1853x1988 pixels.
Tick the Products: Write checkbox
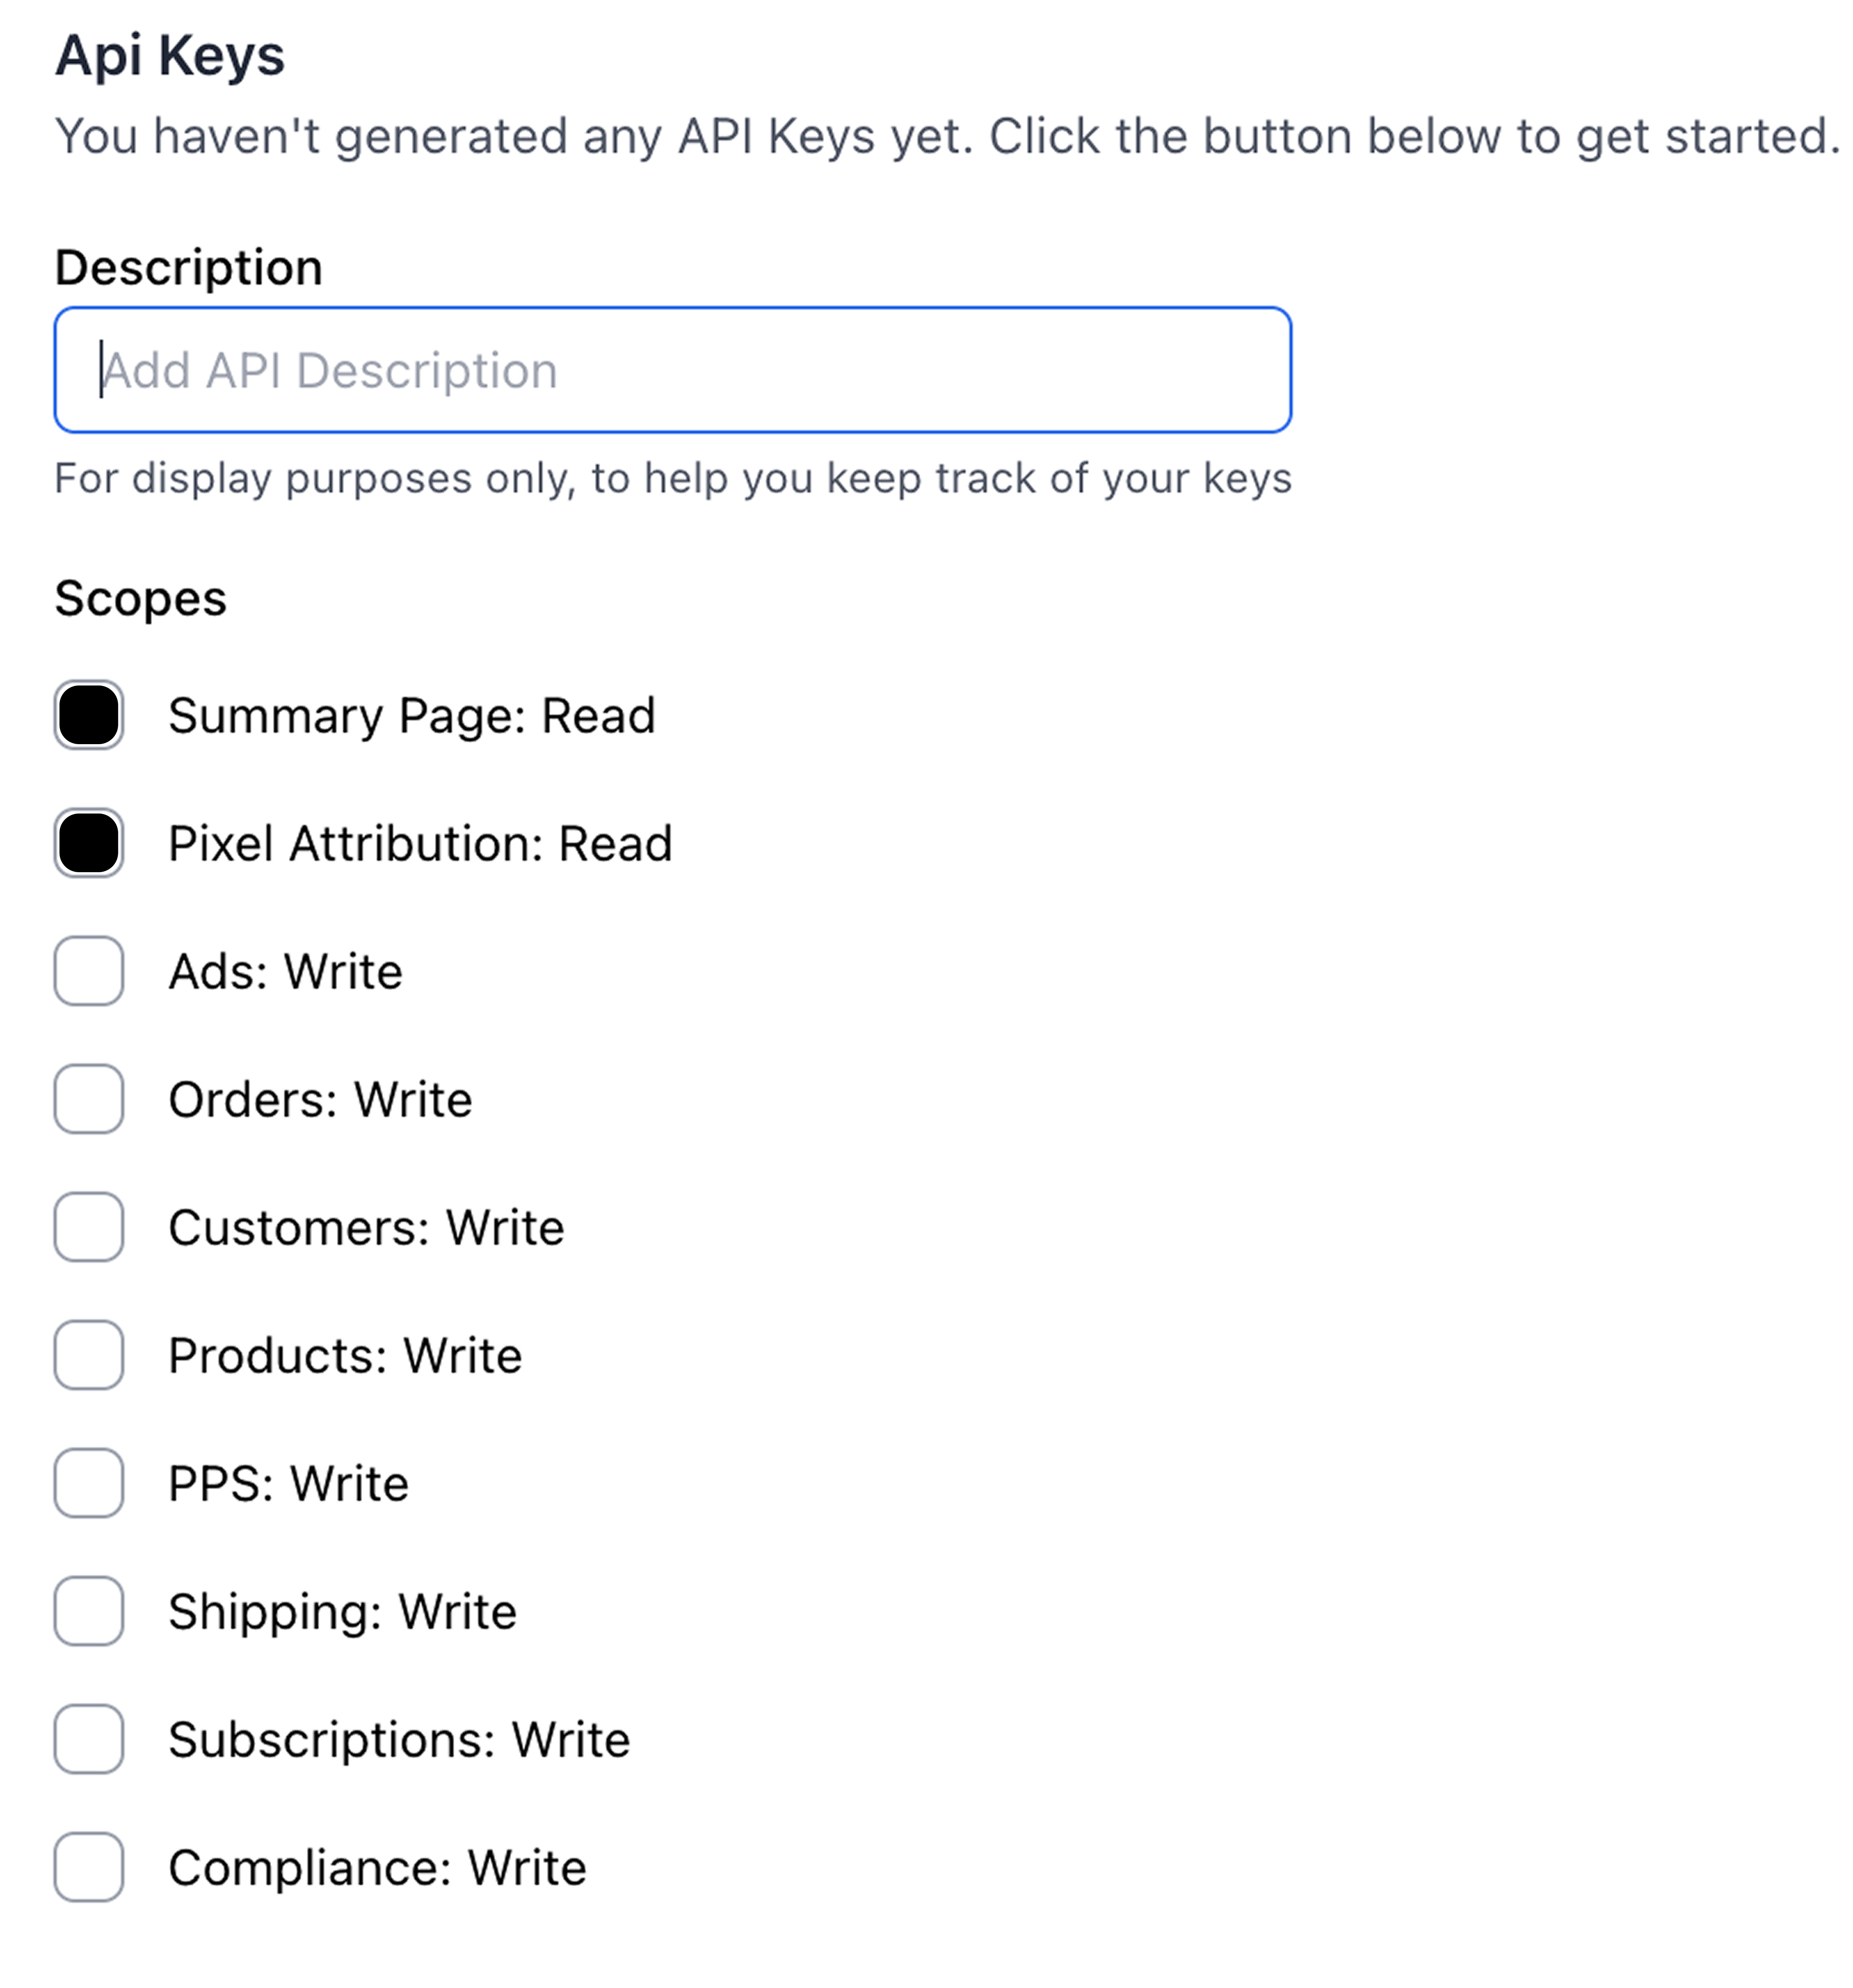[x=89, y=1355]
